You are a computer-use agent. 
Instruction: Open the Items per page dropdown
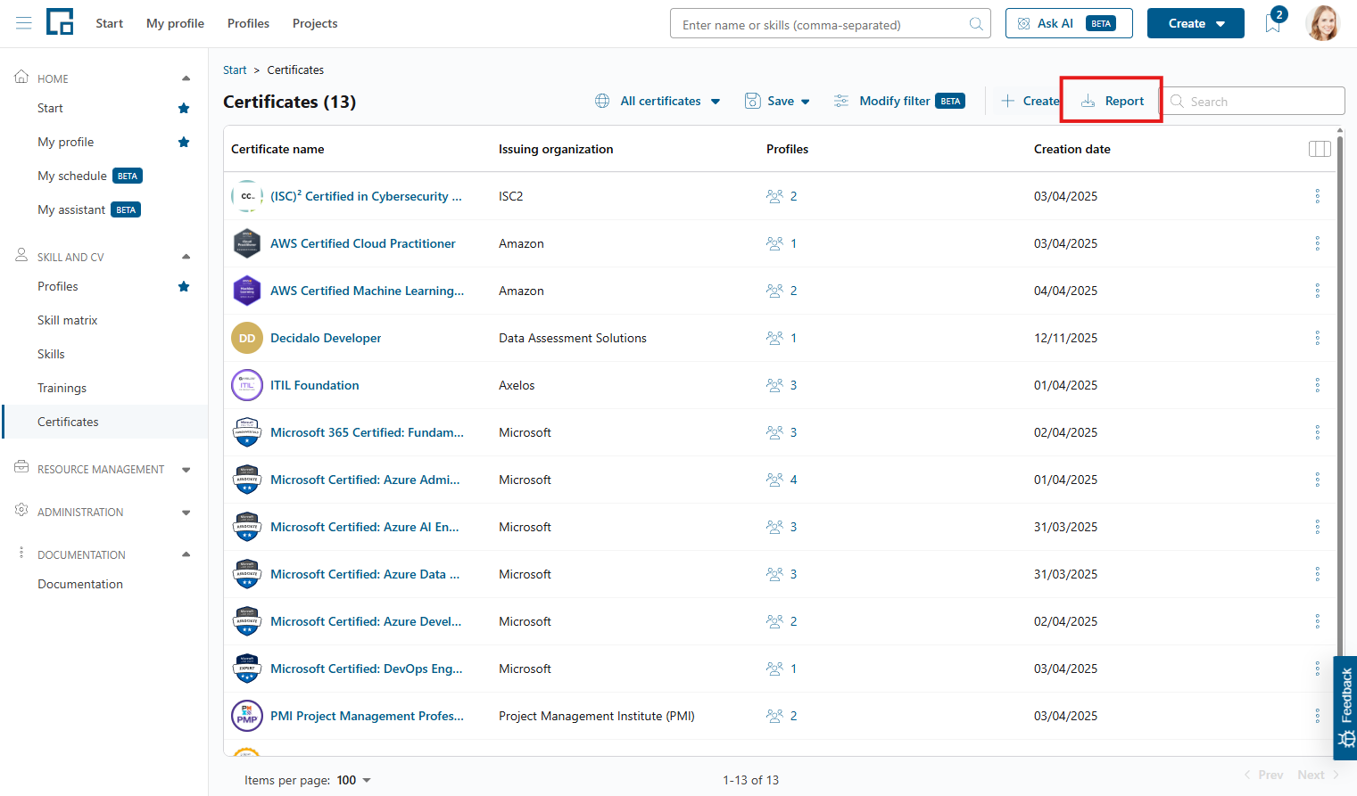pyautogui.click(x=353, y=780)
